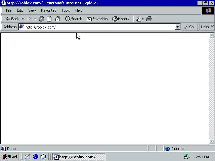Print the page with printer icon
Image resolution: width=215 pixels, height=161 pixels.
tap(149, 19)
